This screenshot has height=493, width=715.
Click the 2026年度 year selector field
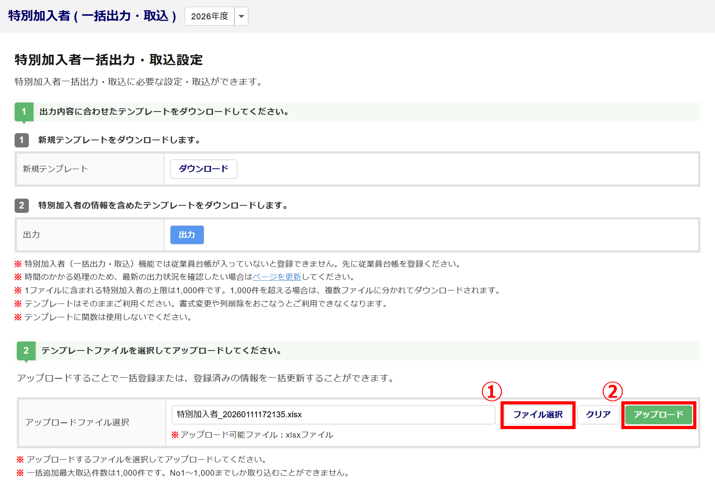[209, 16]
